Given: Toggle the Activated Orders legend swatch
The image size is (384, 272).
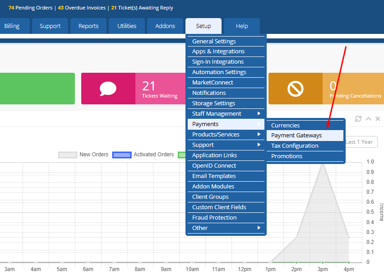Looking at the screenshot, I should pyautogui.click(x=122, y=155).
